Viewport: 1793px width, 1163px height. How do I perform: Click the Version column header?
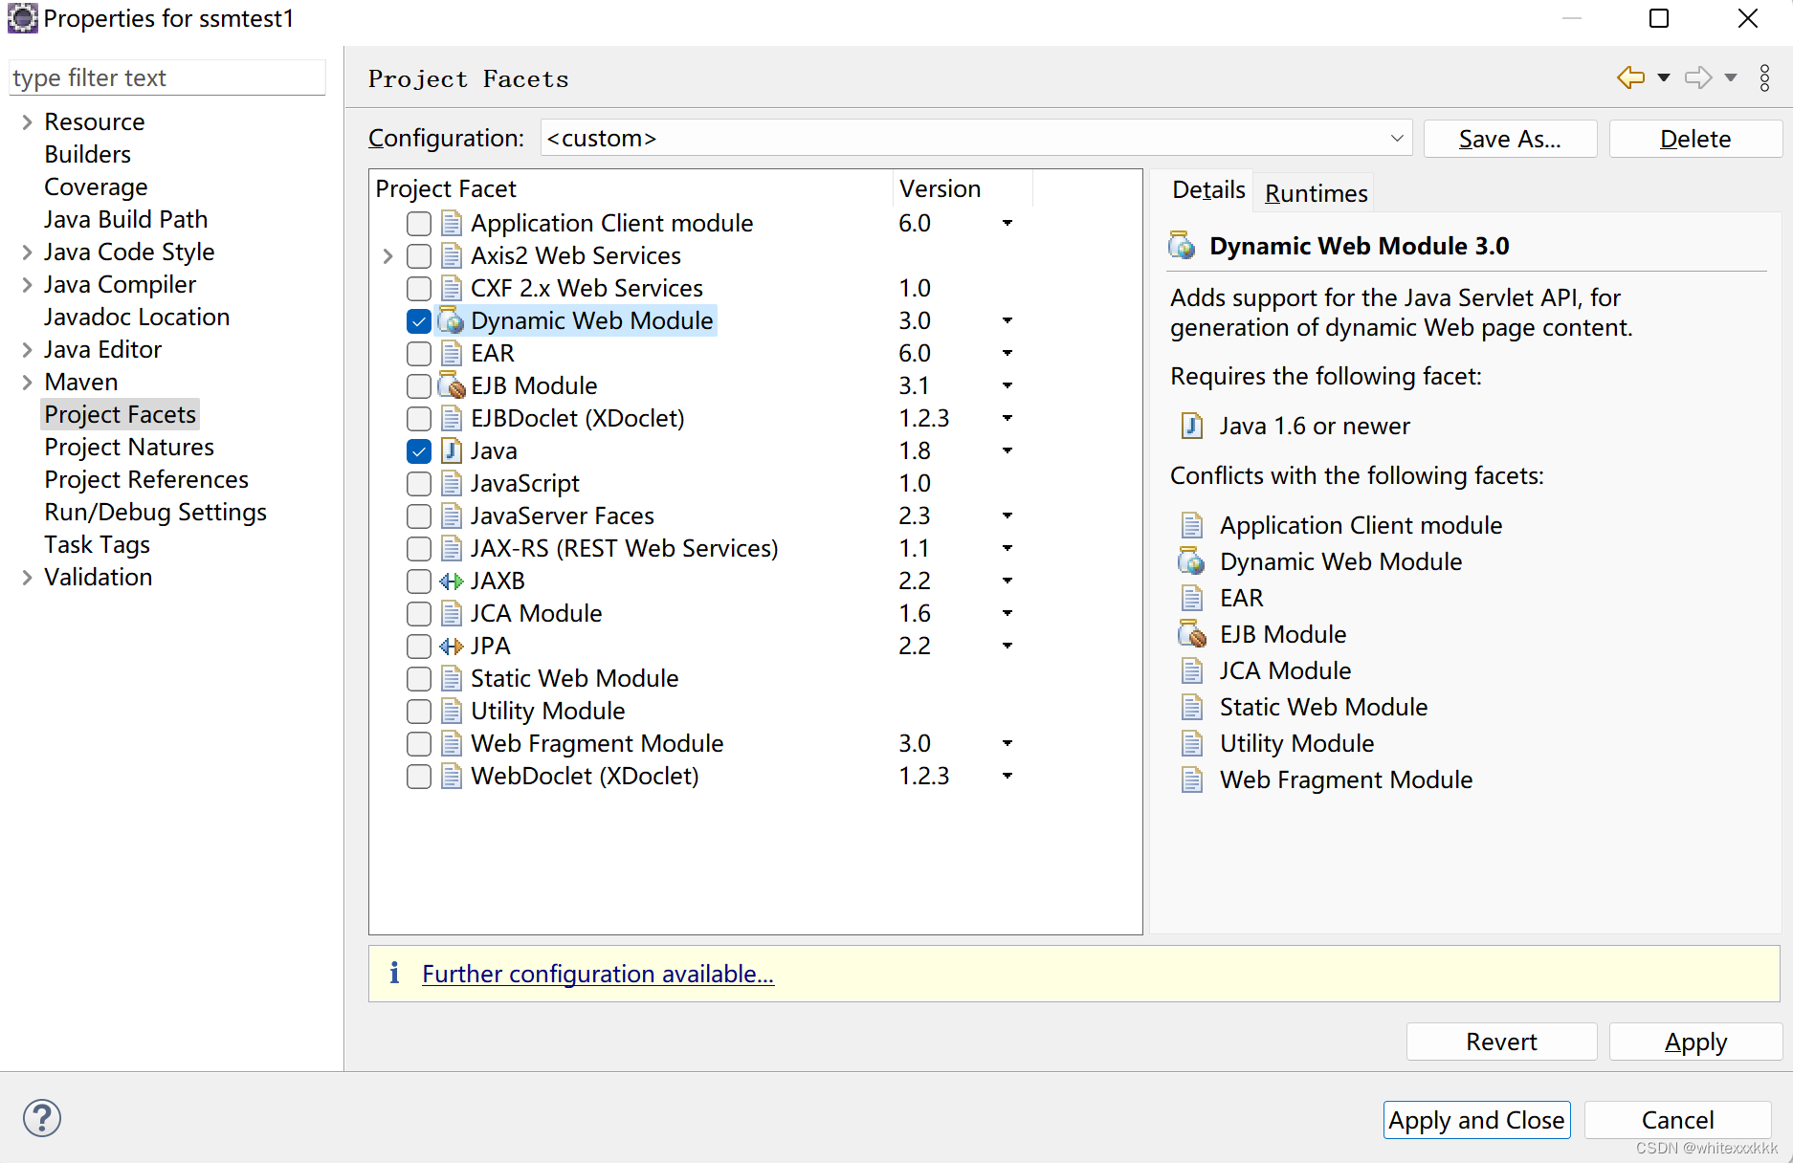tap(963, 188)
